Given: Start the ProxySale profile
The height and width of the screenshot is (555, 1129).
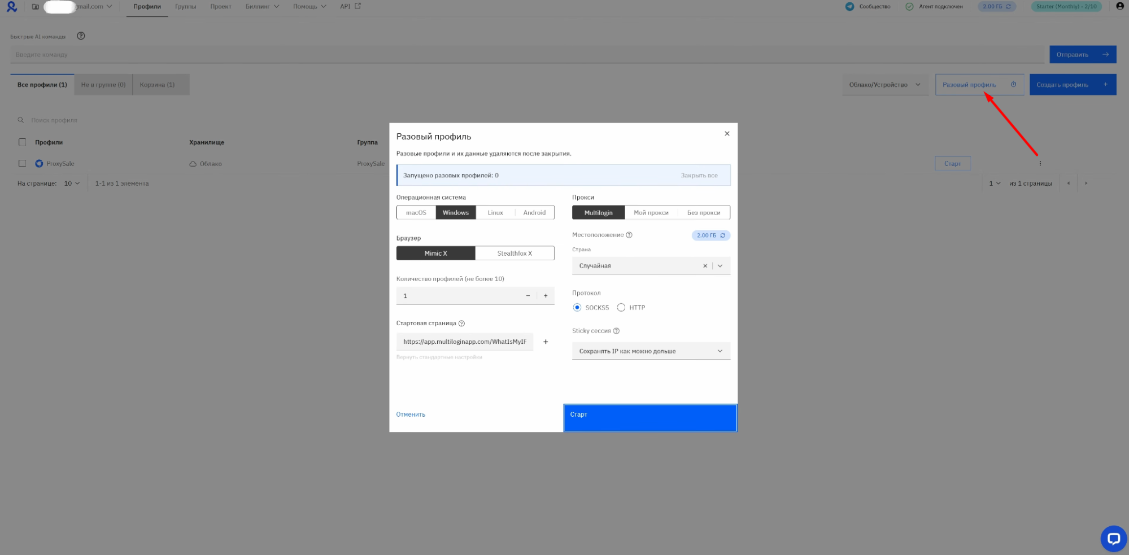Looking at the screenshot, I should (x=952, y=164).
